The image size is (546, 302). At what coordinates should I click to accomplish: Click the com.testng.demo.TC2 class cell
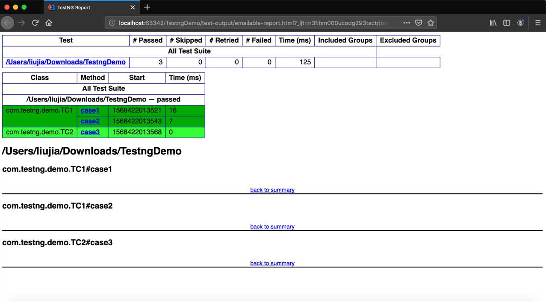point(40,132)
